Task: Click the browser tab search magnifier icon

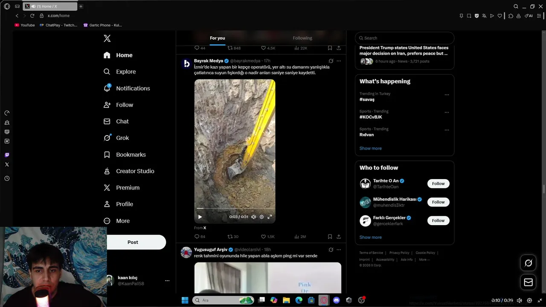Action: tap(516, 6)
